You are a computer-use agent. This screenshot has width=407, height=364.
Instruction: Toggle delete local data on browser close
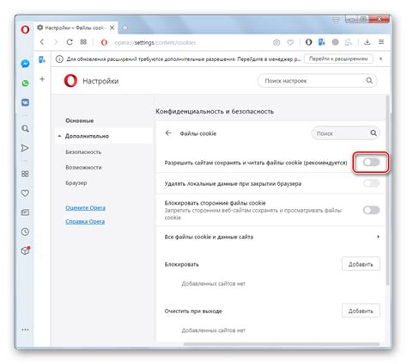point(371,183)
